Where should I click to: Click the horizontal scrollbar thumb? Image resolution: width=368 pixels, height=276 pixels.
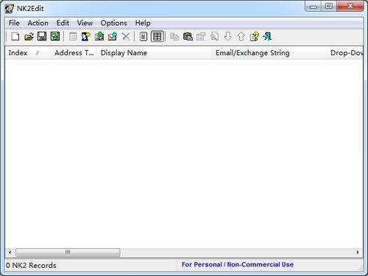pyautogui.click(x=68, y=252)
